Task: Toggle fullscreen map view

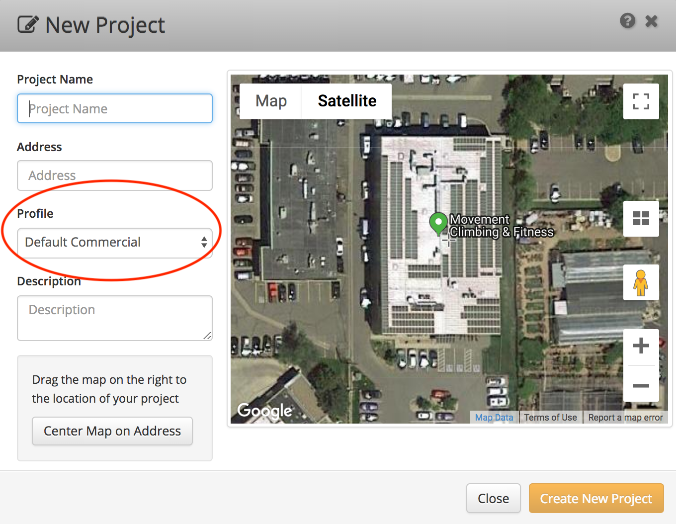Action: coord(641,101)
